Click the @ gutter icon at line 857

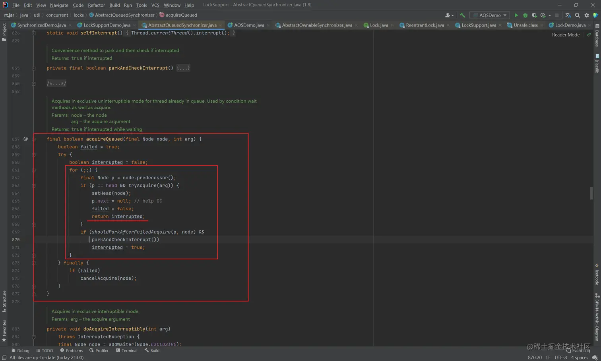tap(25, 139)
